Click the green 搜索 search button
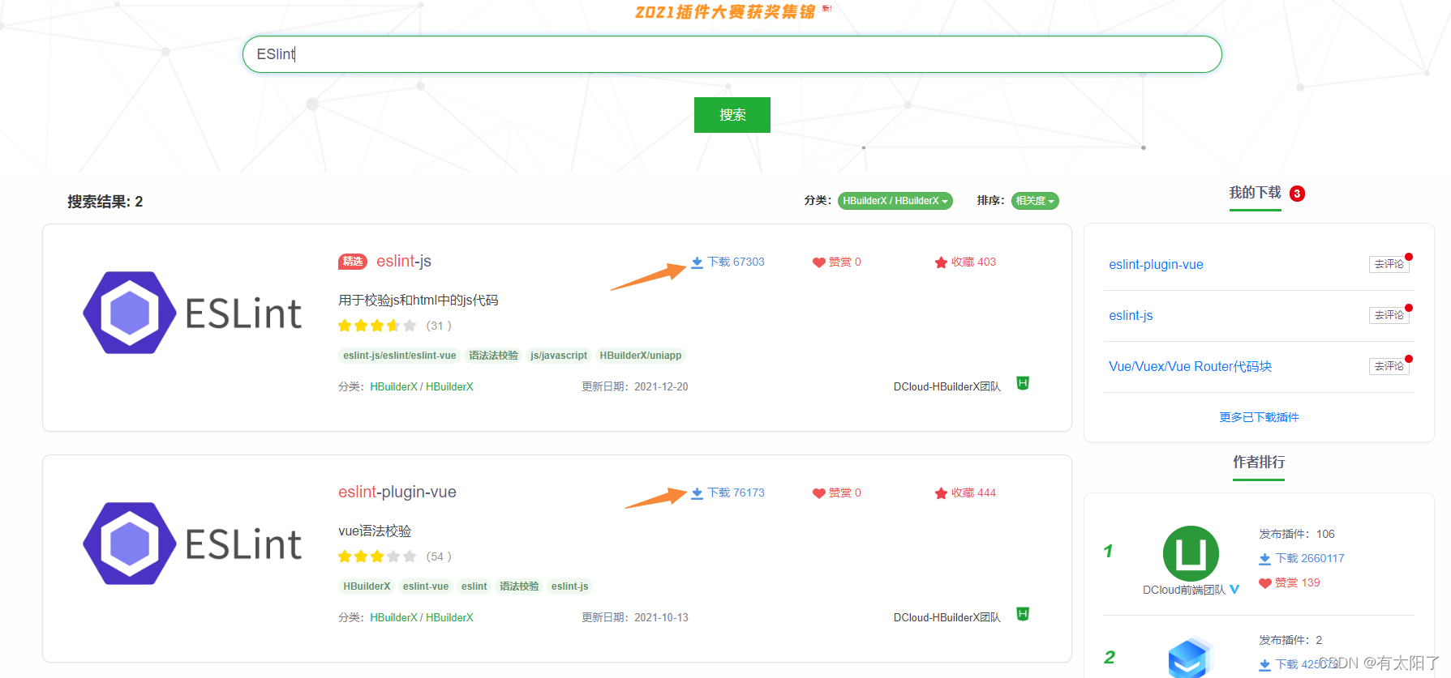The height and width of the screenshot is (678, 1451). (732, 115)
